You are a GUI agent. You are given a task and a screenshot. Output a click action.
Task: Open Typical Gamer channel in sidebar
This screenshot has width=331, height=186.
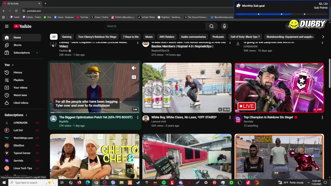[x=22, y=153]
